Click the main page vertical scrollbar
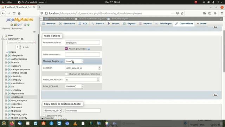 tap(224, 51)
